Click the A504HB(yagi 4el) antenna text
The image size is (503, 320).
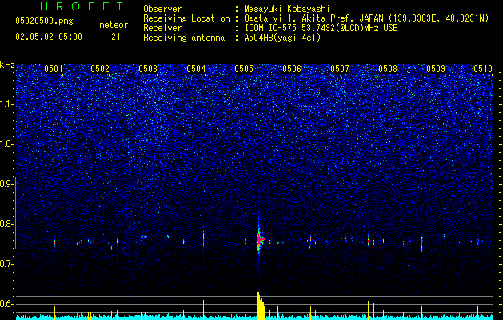282,38
